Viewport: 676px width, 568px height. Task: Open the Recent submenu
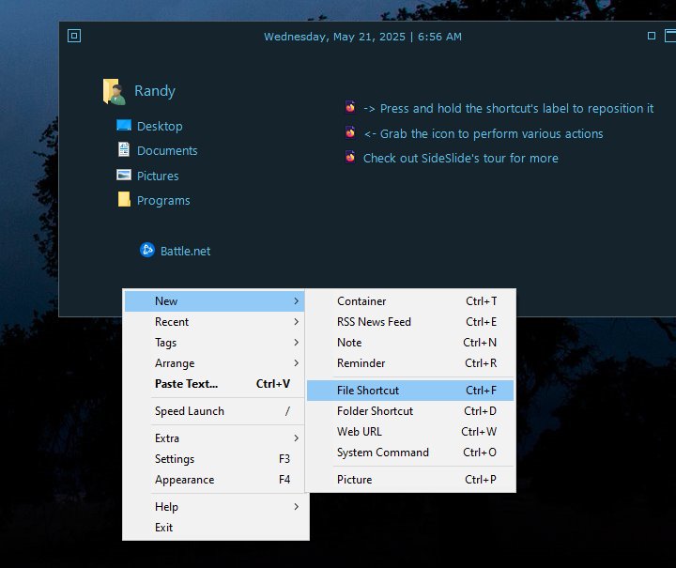215,322
